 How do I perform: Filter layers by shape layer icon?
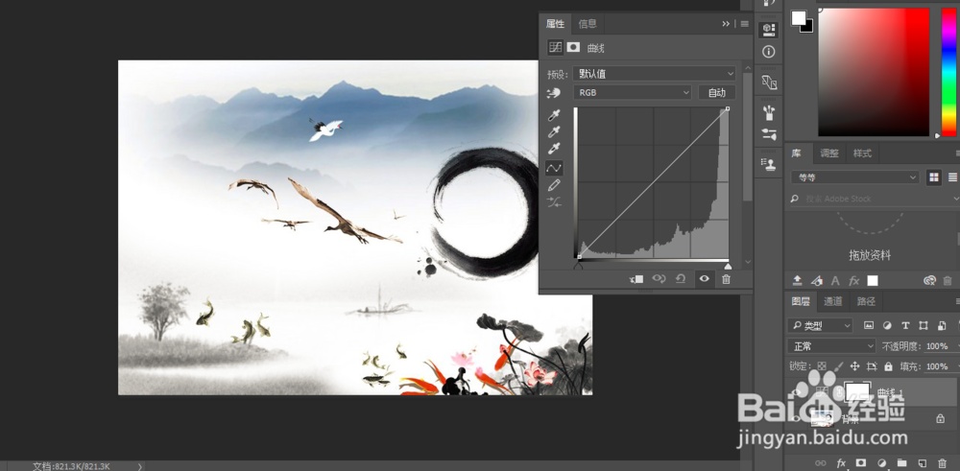click(924, 325)
